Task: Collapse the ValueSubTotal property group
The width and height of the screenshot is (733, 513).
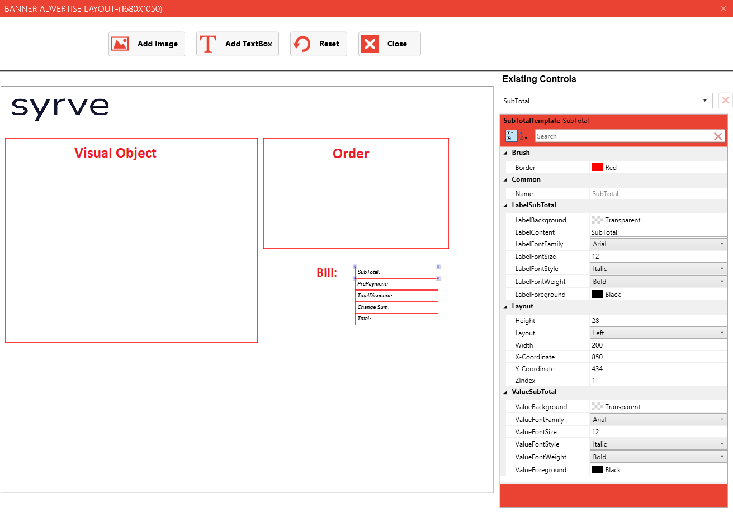Action: 506,392
